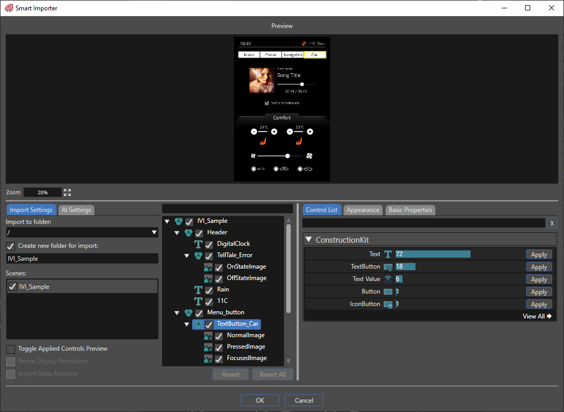Uncheck the Rain tree checkbox

(x=209, y=290)
